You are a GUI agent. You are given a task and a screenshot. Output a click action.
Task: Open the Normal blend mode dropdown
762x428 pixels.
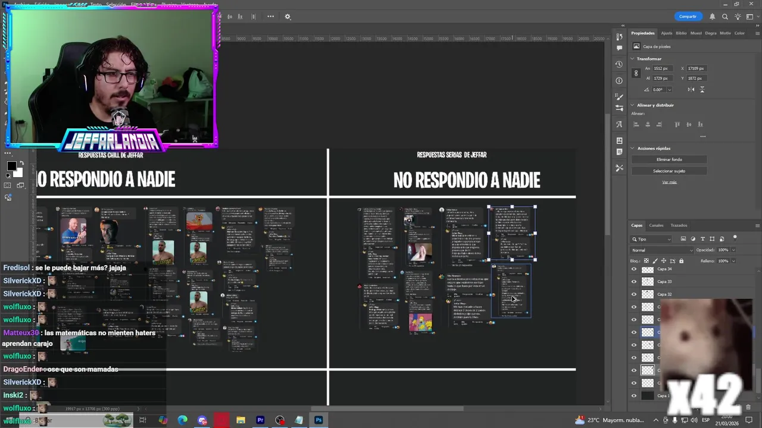click(661, 250)
